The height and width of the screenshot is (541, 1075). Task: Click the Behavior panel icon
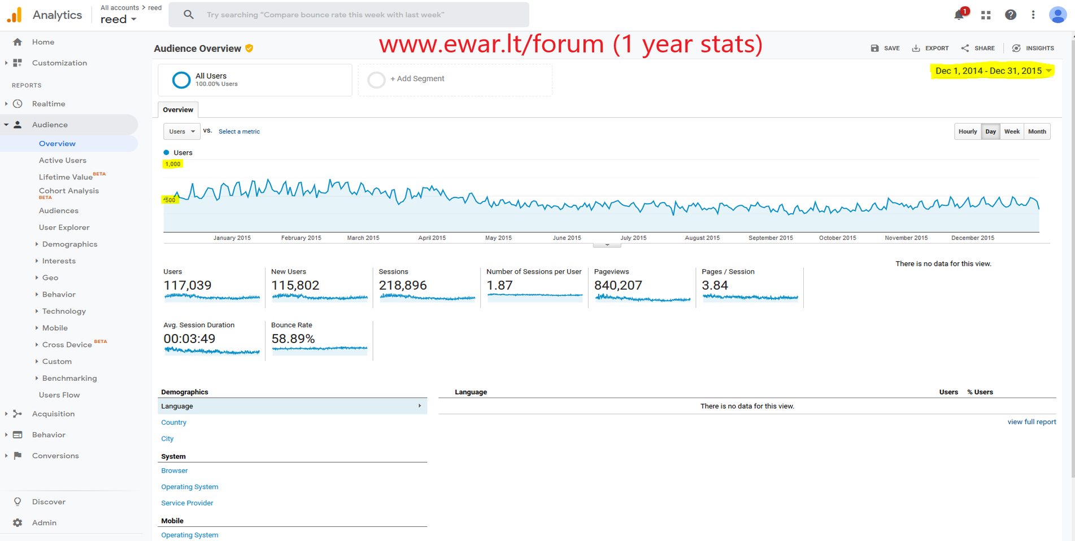[x=18, y=434]
